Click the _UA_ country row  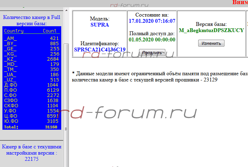click(31, 75)
